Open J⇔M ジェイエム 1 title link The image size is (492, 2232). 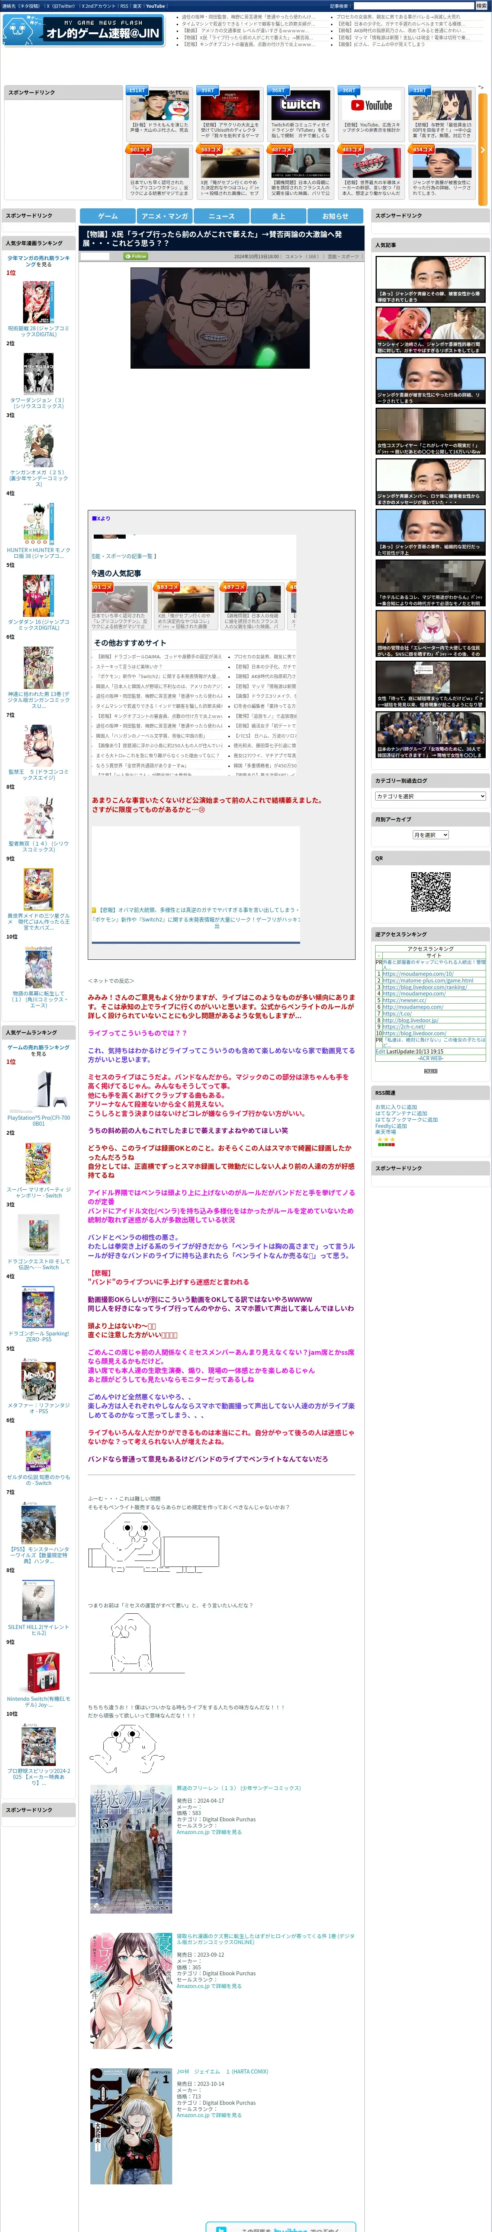223,2072
